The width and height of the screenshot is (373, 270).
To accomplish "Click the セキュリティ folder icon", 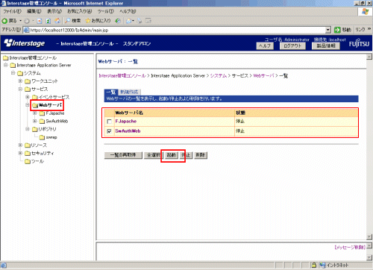I will 28,153.
